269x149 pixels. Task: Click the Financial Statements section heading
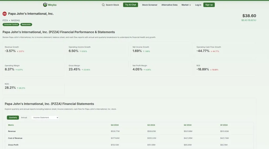(x=49, y=104)
